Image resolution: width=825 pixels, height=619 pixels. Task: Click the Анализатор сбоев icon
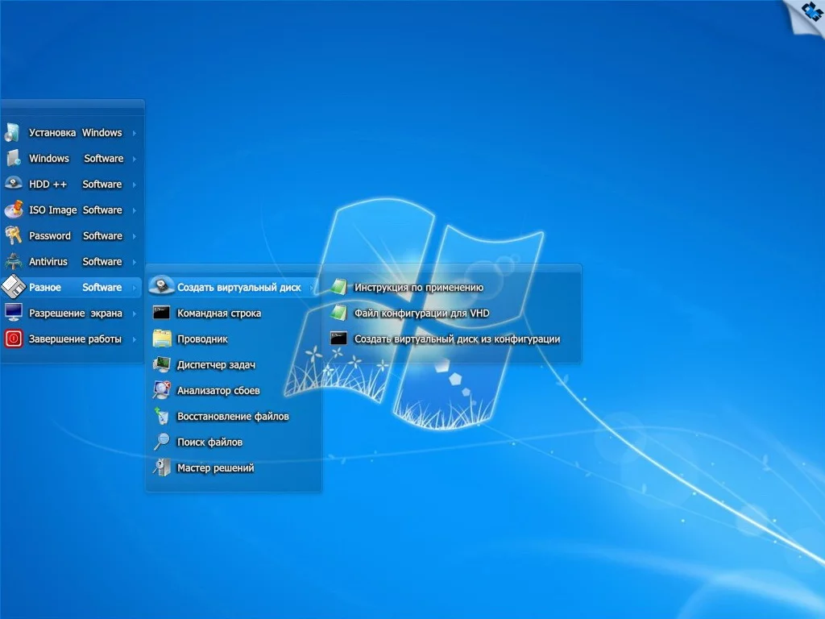click(x=161, y=390)
